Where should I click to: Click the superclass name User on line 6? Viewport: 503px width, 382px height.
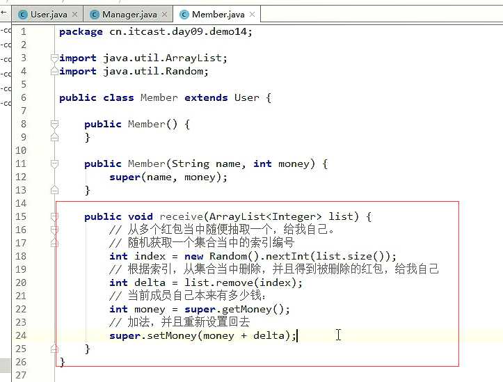pyautogui.click(x=247, y=97)
